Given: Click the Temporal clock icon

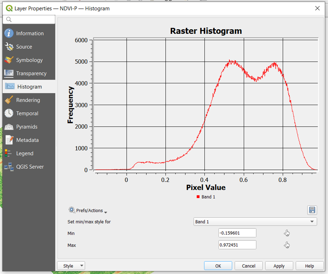Looking at the screenshot, I should [x=9, y=113].
